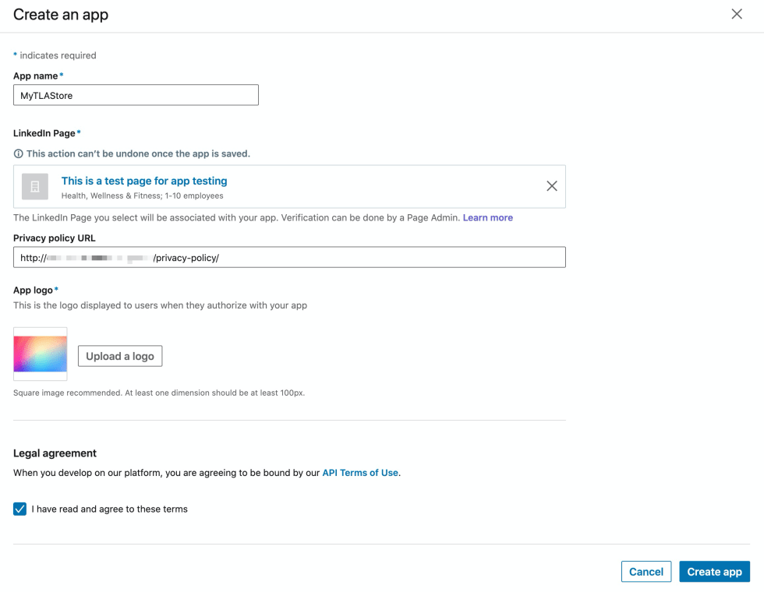This screenshot has height=592, width=764.
Task: Click the App name input field
Action: point(136,95)
